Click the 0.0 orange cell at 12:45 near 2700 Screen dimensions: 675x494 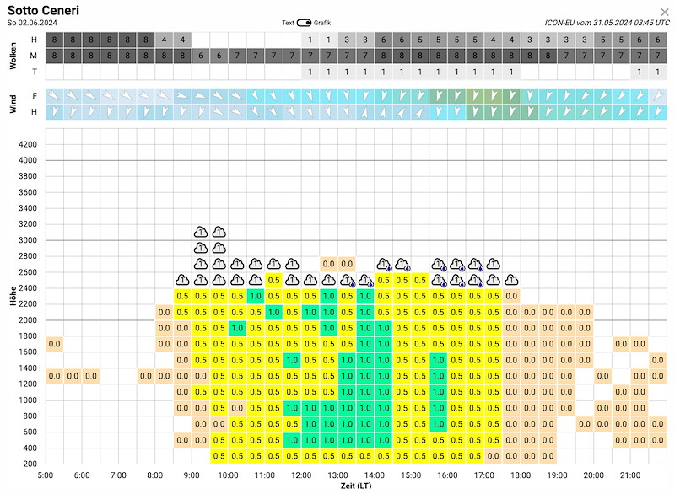(329, 264)
